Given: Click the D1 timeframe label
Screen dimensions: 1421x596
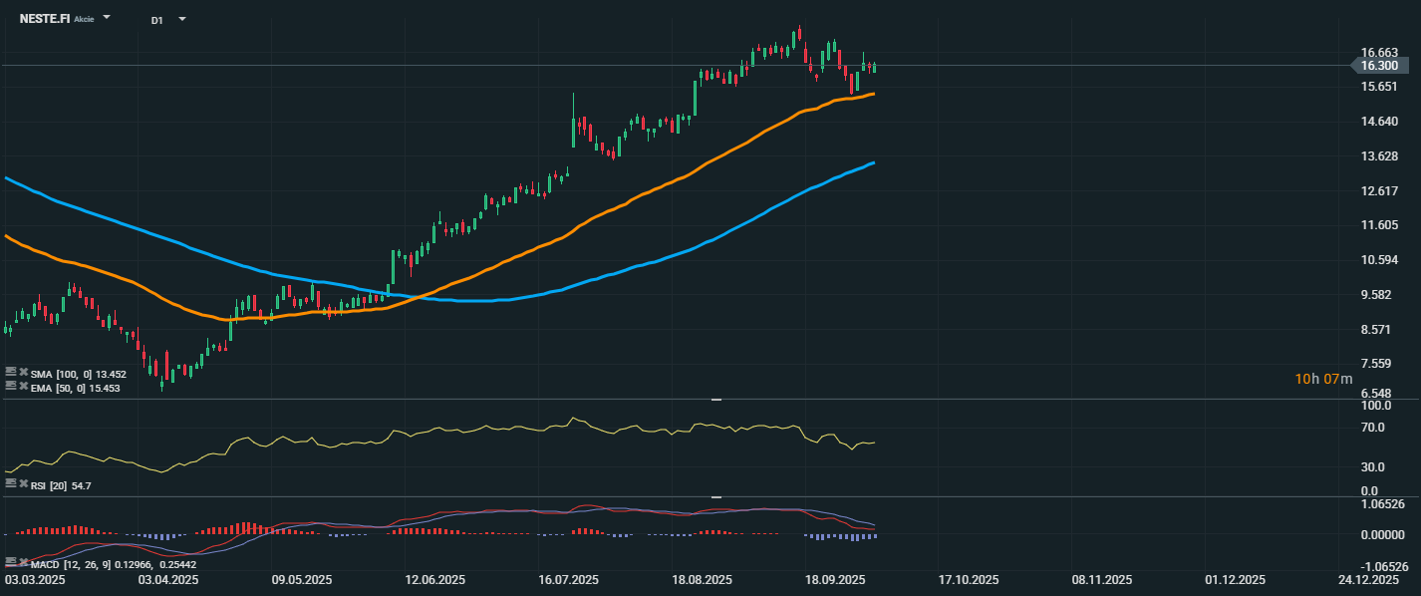Looking at the screenshot, I should 157,19.
